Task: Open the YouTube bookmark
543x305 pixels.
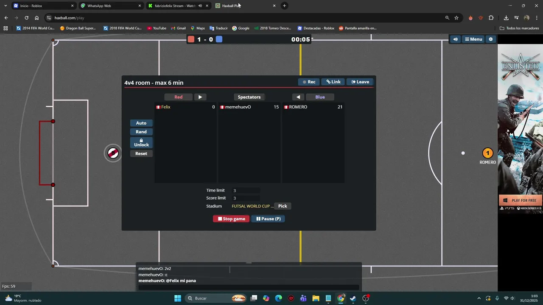Action: [x=157, y=28]
